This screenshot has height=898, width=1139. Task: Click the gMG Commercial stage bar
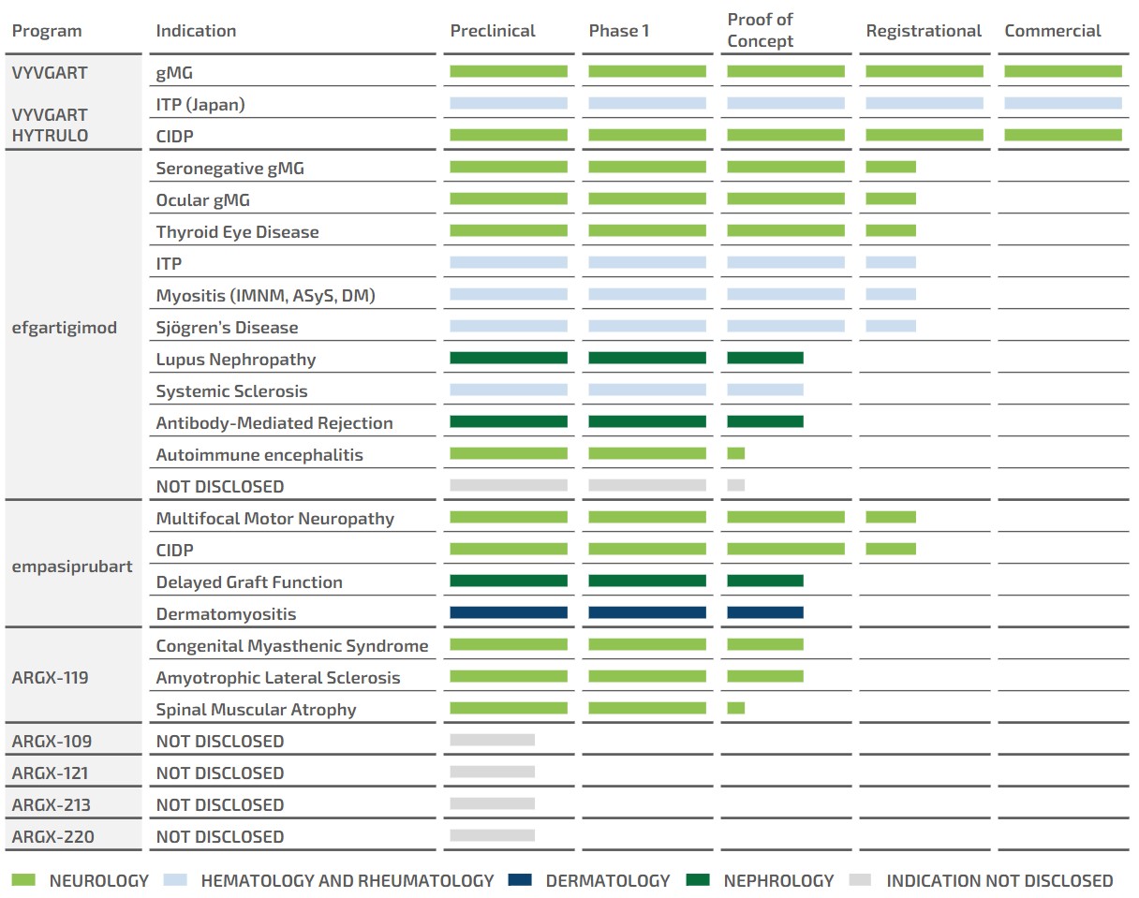coord(1062,71)
